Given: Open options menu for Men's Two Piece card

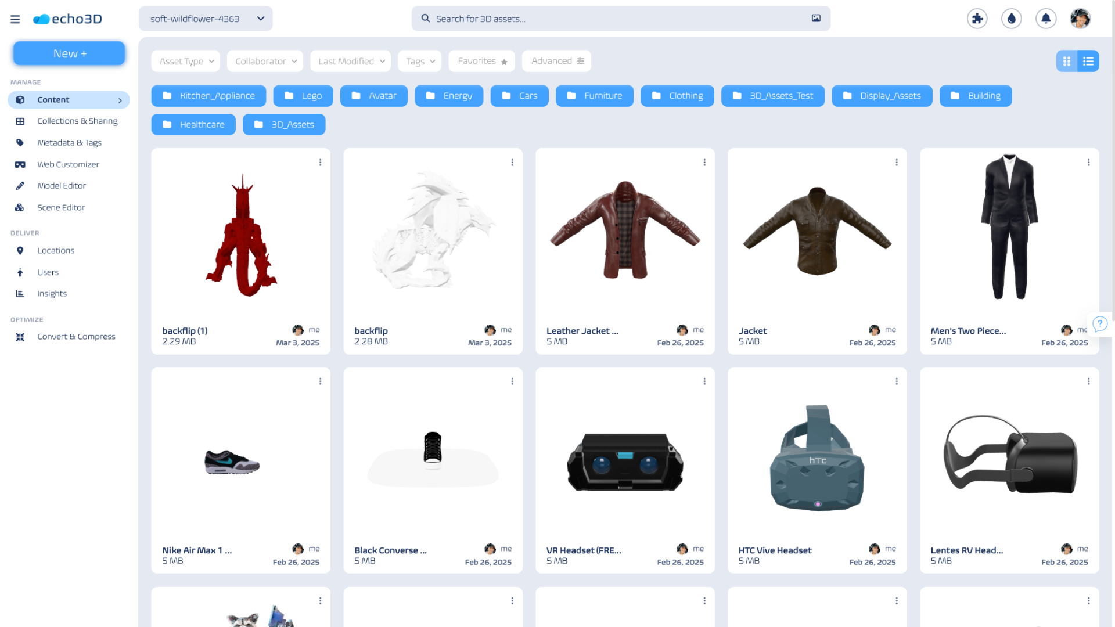Looking at the screenshot, I should pos(1089,163).
